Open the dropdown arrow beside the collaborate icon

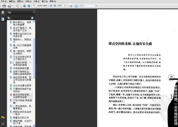[12, 6]
